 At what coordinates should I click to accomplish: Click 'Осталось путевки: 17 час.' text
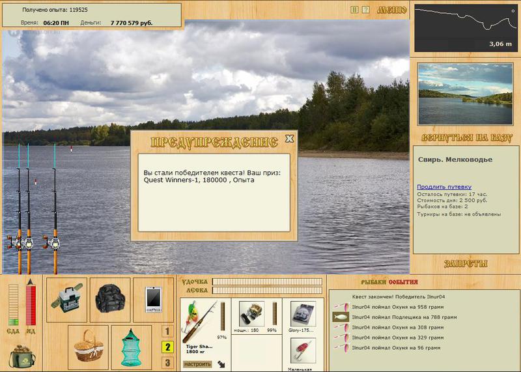(452, 194)
